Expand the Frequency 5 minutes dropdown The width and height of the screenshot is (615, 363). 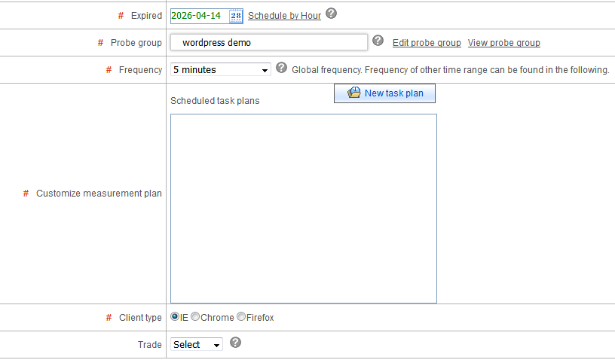pos(220,70)
